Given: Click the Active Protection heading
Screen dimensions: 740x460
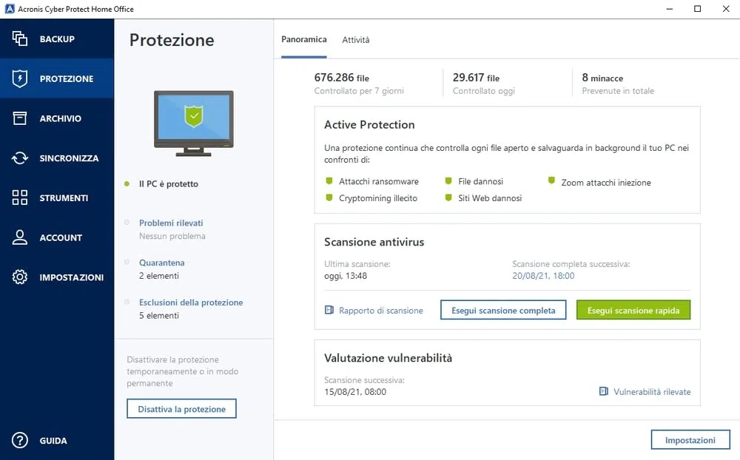Looking at the screenshot, I should tap(369, 124).
